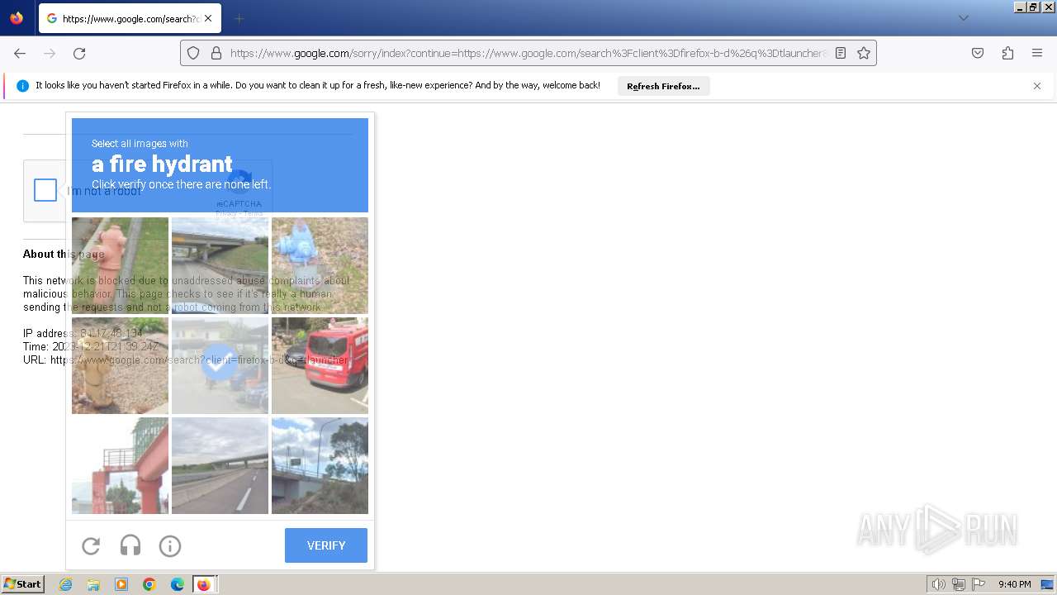Click the VERIFY button
Image resolution: width=1057 pixels, height=595 pixels.
[x=326, y=545]
